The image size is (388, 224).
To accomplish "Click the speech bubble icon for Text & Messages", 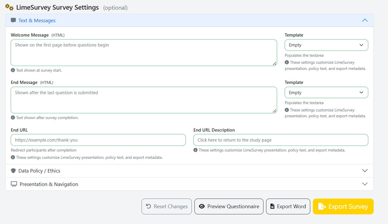I will [13, 20].
